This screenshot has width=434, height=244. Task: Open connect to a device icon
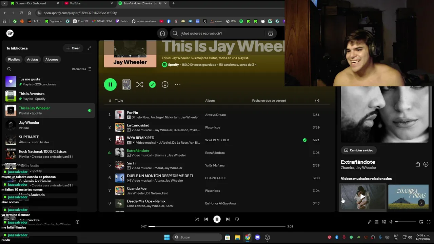coord(384,222)
